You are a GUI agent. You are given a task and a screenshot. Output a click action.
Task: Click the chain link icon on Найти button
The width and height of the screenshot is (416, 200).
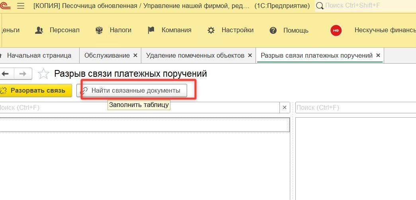click(84, 91)
